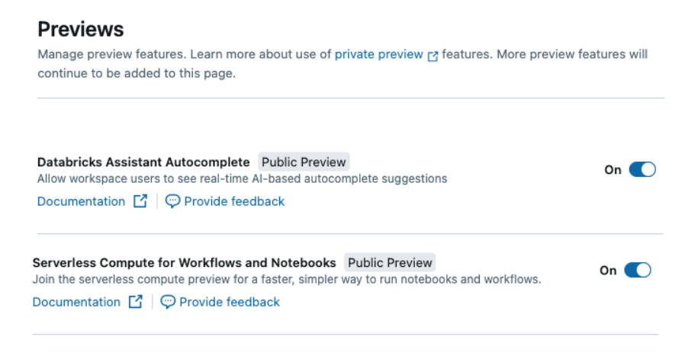The height and width of the screenshot is (363, 698).
Task: Provide feedback on Databricks Assistant Autocomplete
Action: (x=233, y=201)
